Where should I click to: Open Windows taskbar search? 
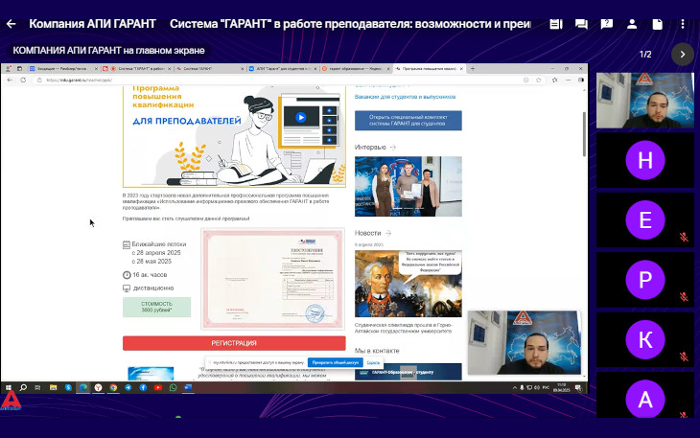pos(23,387)
